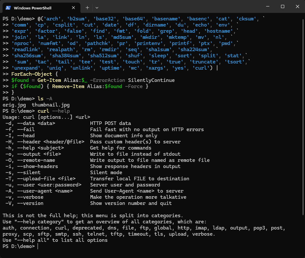
Task: Click the vertical scrollbar thumb
Action: pyautogui.click(x=303, y=117)
